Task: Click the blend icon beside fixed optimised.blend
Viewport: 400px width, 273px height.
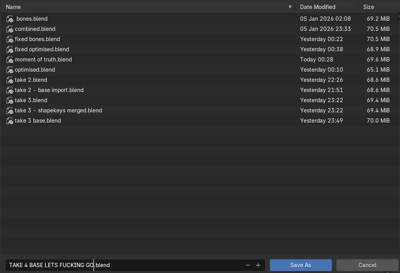Action: pyautogui.click(x=10, y=49)
